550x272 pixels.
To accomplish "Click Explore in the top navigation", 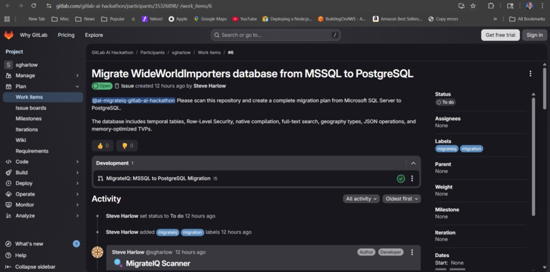I will [93, 35].
